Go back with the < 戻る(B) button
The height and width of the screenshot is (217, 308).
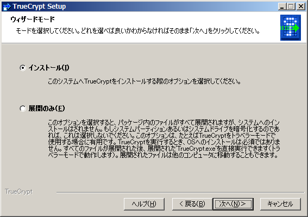(192, 204)
